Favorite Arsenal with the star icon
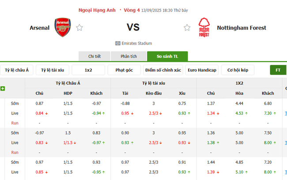Screen dimensions: 287x180 (x=79, y=27)
